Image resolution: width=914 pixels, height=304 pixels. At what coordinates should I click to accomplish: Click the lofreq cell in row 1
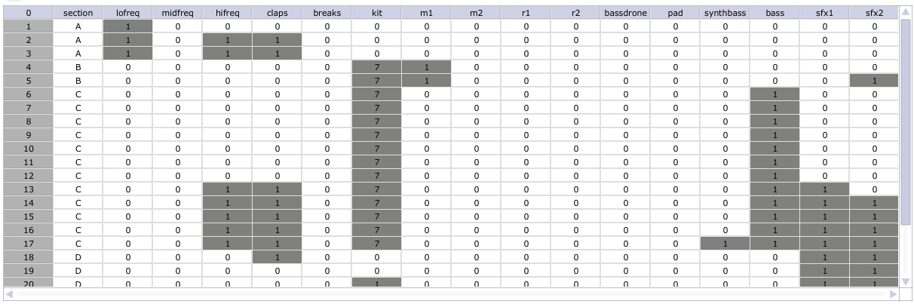pyautogui.click(x=128, y=26)
